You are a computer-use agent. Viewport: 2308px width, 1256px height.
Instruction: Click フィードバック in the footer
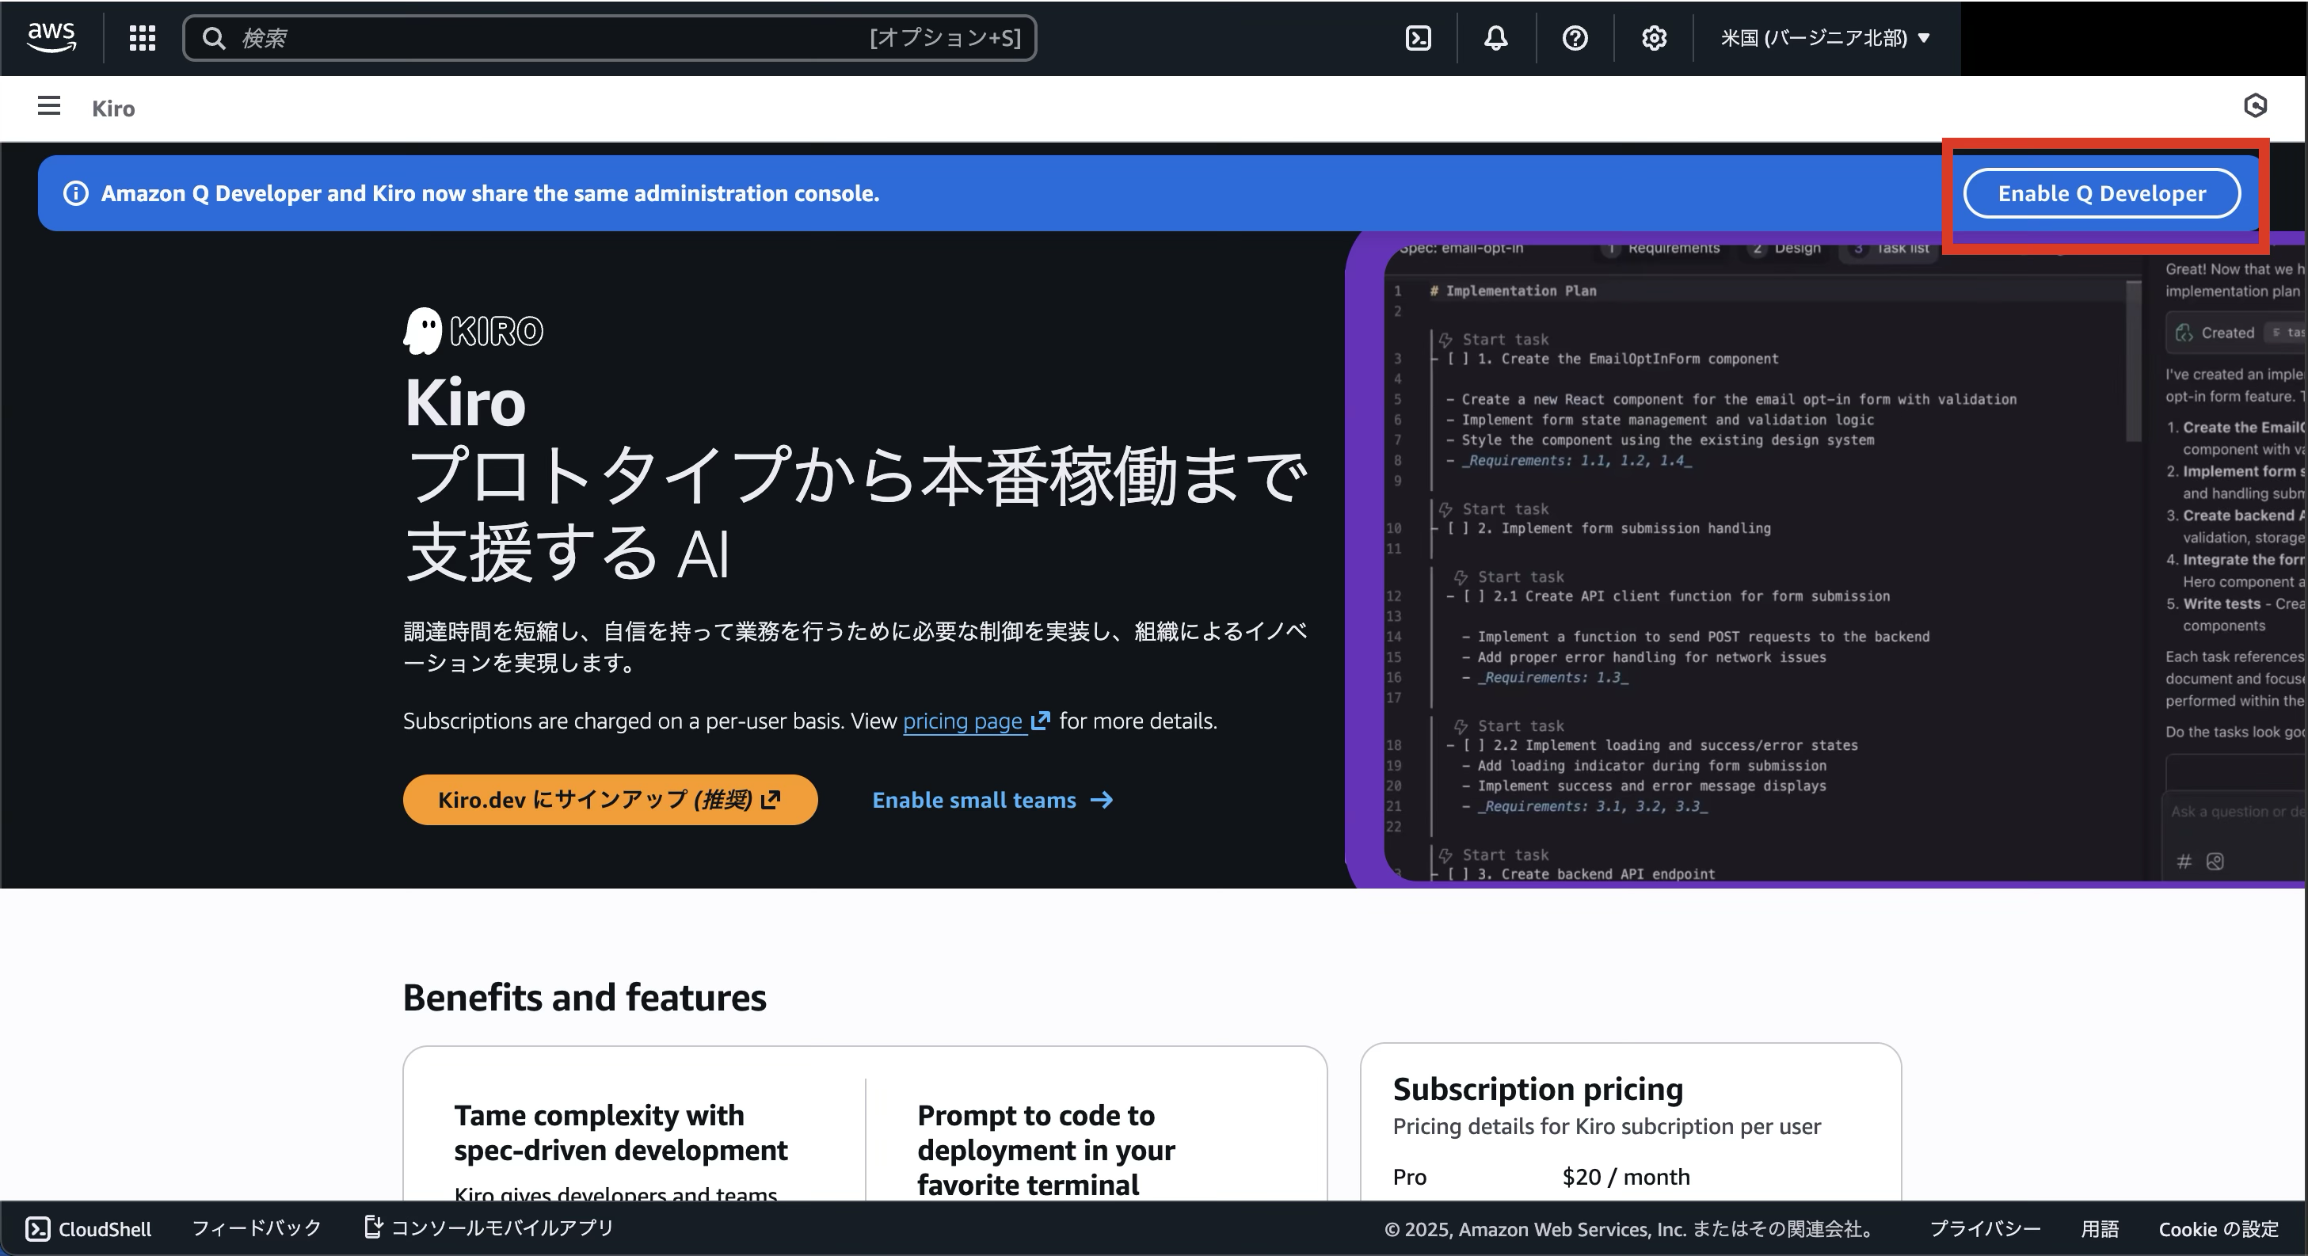(x=257, y=1227)
